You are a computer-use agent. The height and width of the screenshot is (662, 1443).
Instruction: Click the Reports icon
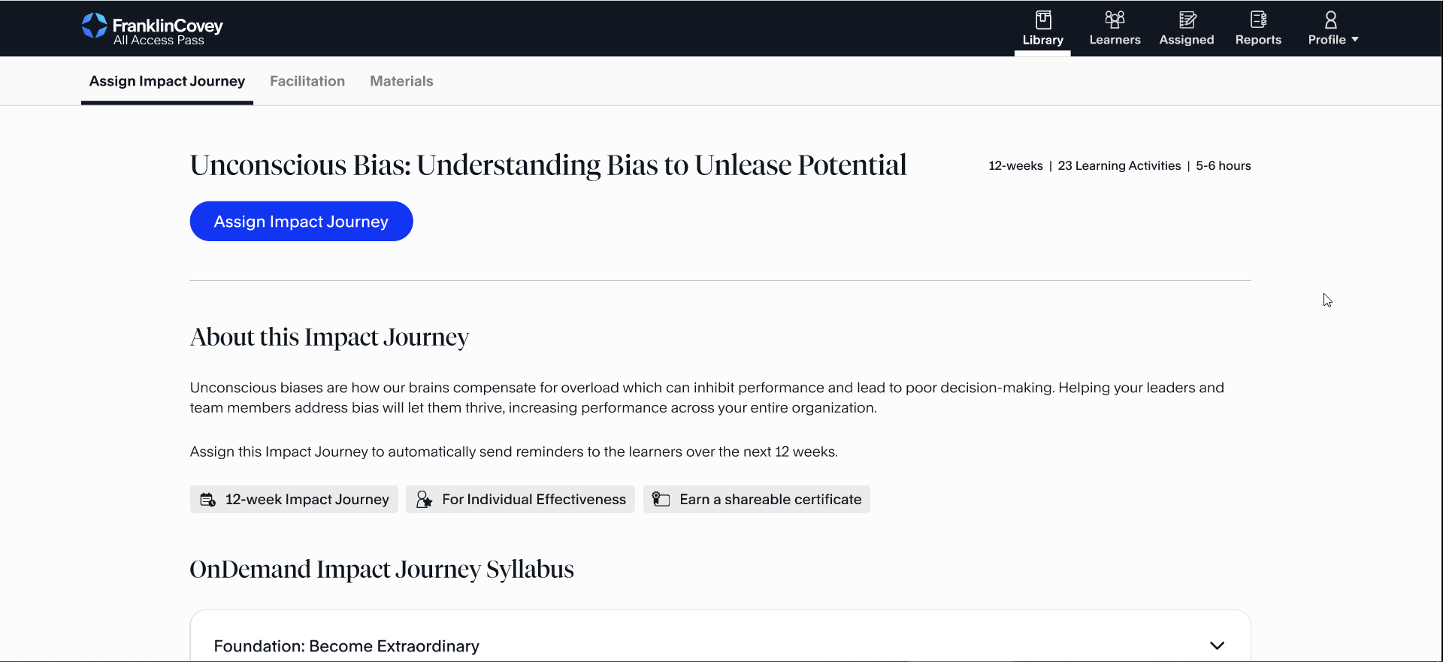[1257, 21]
